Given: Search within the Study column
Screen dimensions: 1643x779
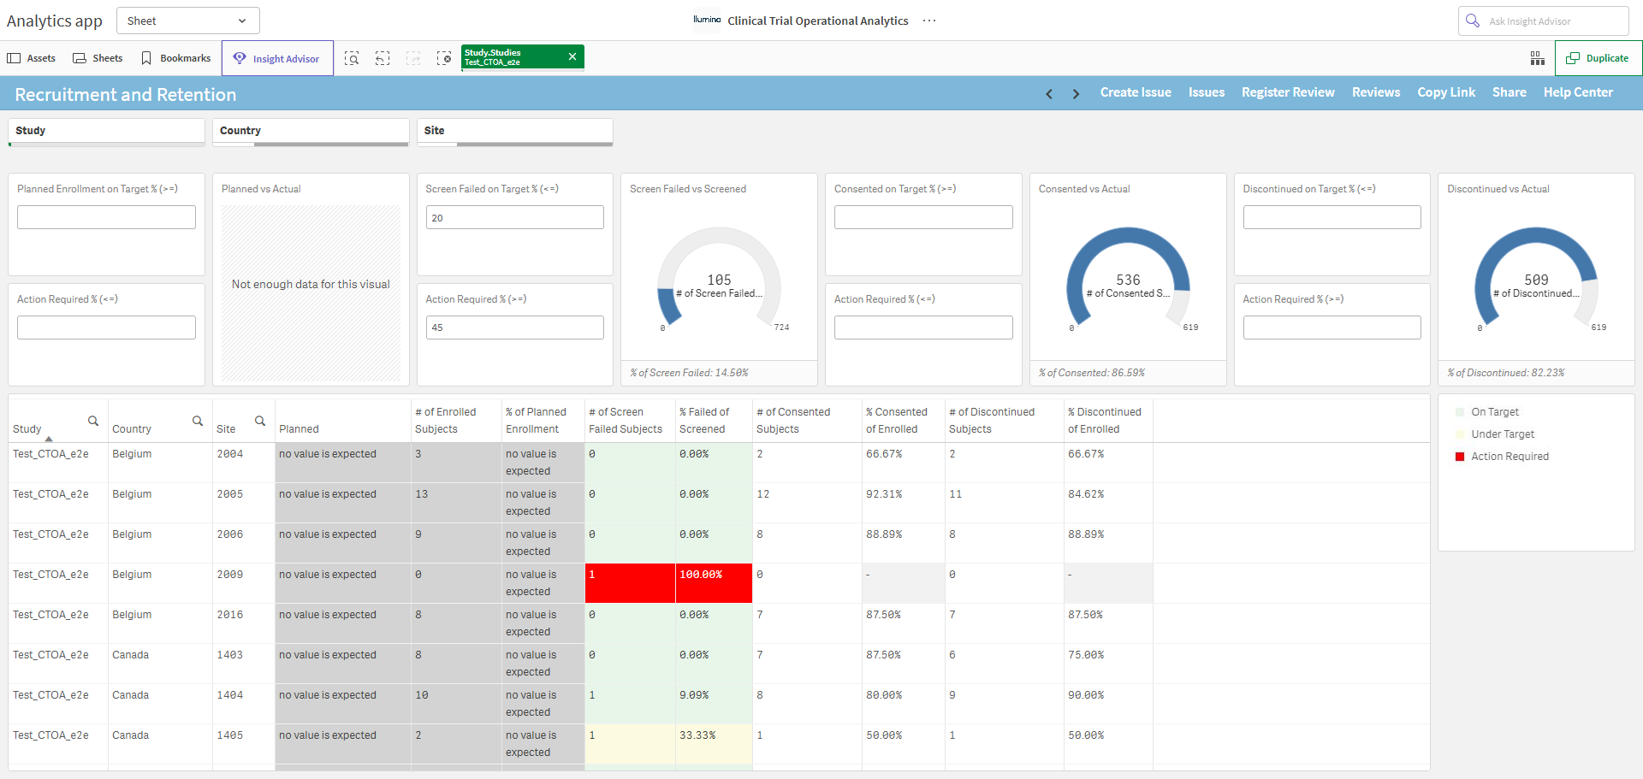Looking at the screenshot, I should (93, 421).
